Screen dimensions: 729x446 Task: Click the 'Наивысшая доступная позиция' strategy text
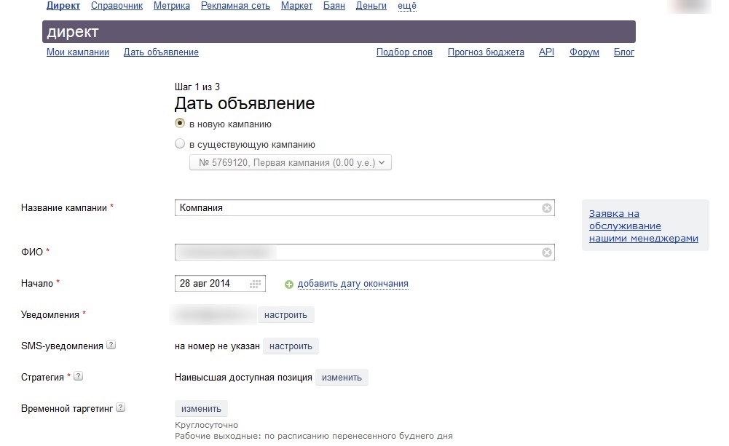[x=243, y=377]
